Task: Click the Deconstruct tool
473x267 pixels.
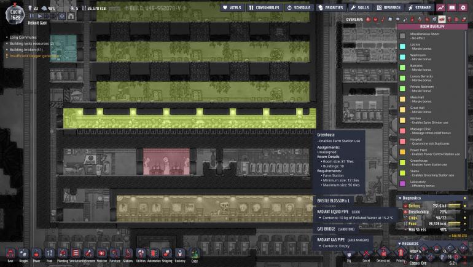Action: click(x=384, y=253)
